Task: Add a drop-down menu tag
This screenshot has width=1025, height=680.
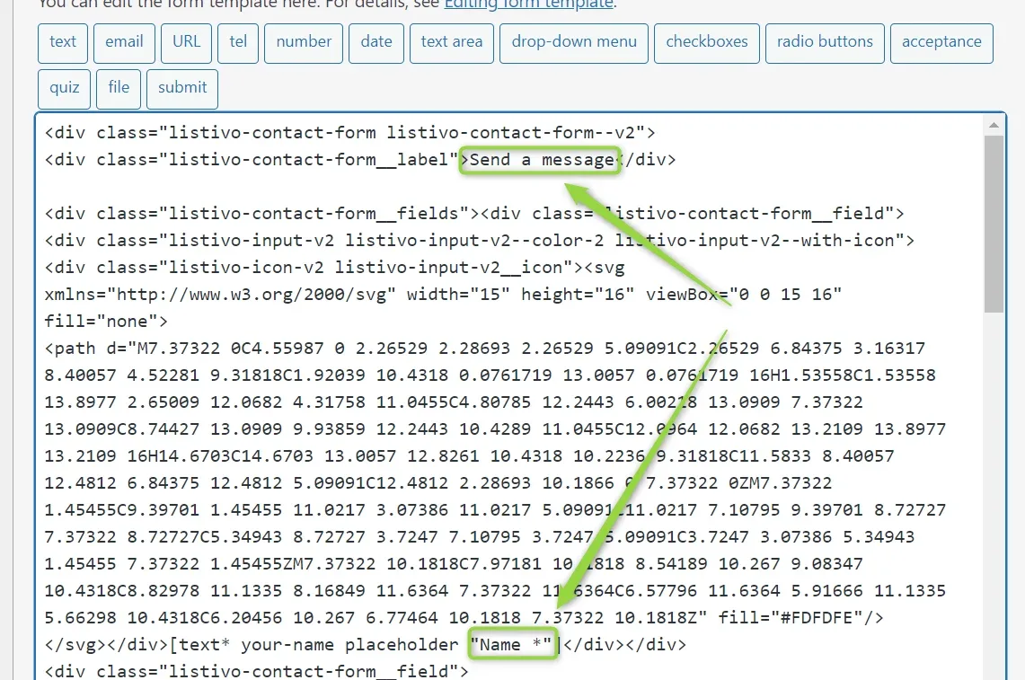Action: [574, 43]
